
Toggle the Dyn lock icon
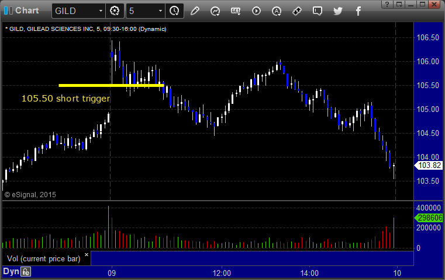pos(26,272)
